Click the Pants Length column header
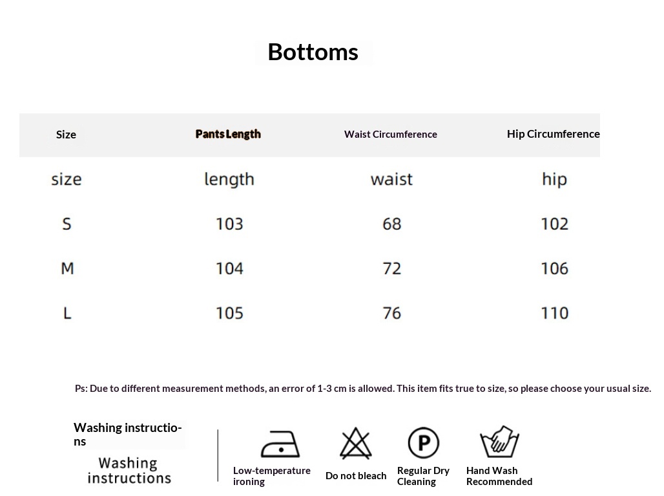Screen dimensions: 664x496 (228, 134)
